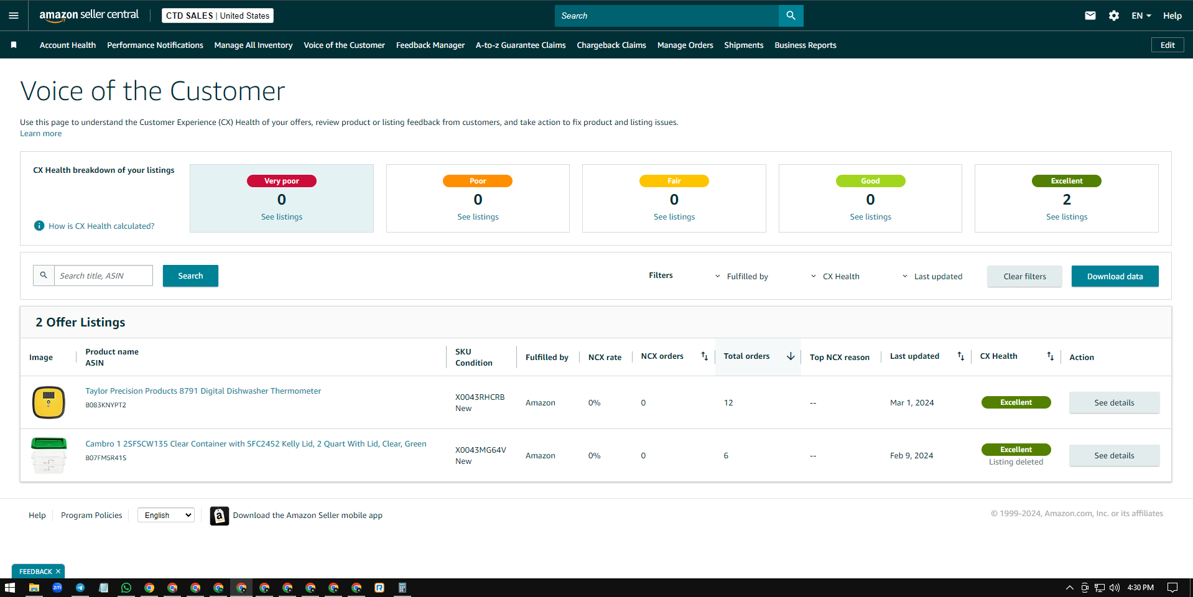Image resolution: width=1193 pixels, height=597 pixels.
Task: Open the English language selector in footer
Action: click(x=166, y=515)
